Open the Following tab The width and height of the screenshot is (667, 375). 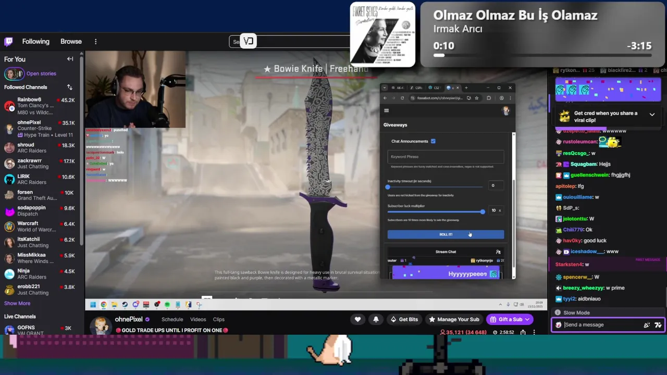[36, 42]
